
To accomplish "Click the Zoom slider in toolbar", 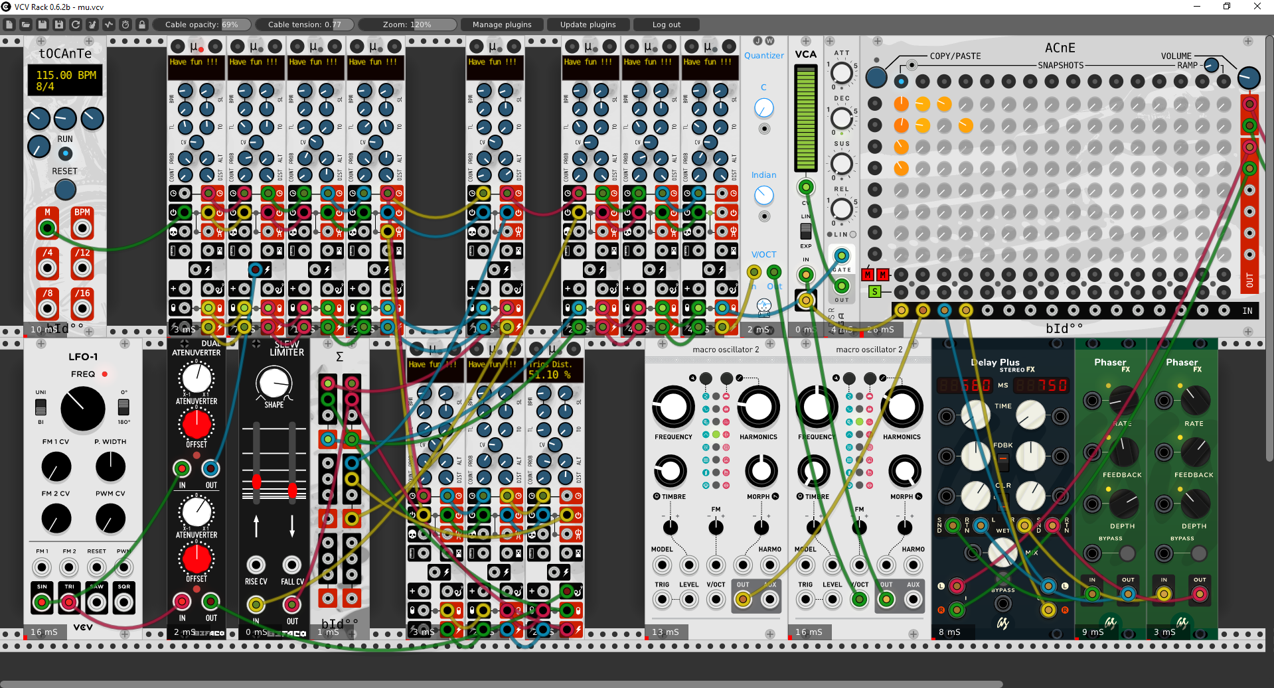I will coord(407,25).
